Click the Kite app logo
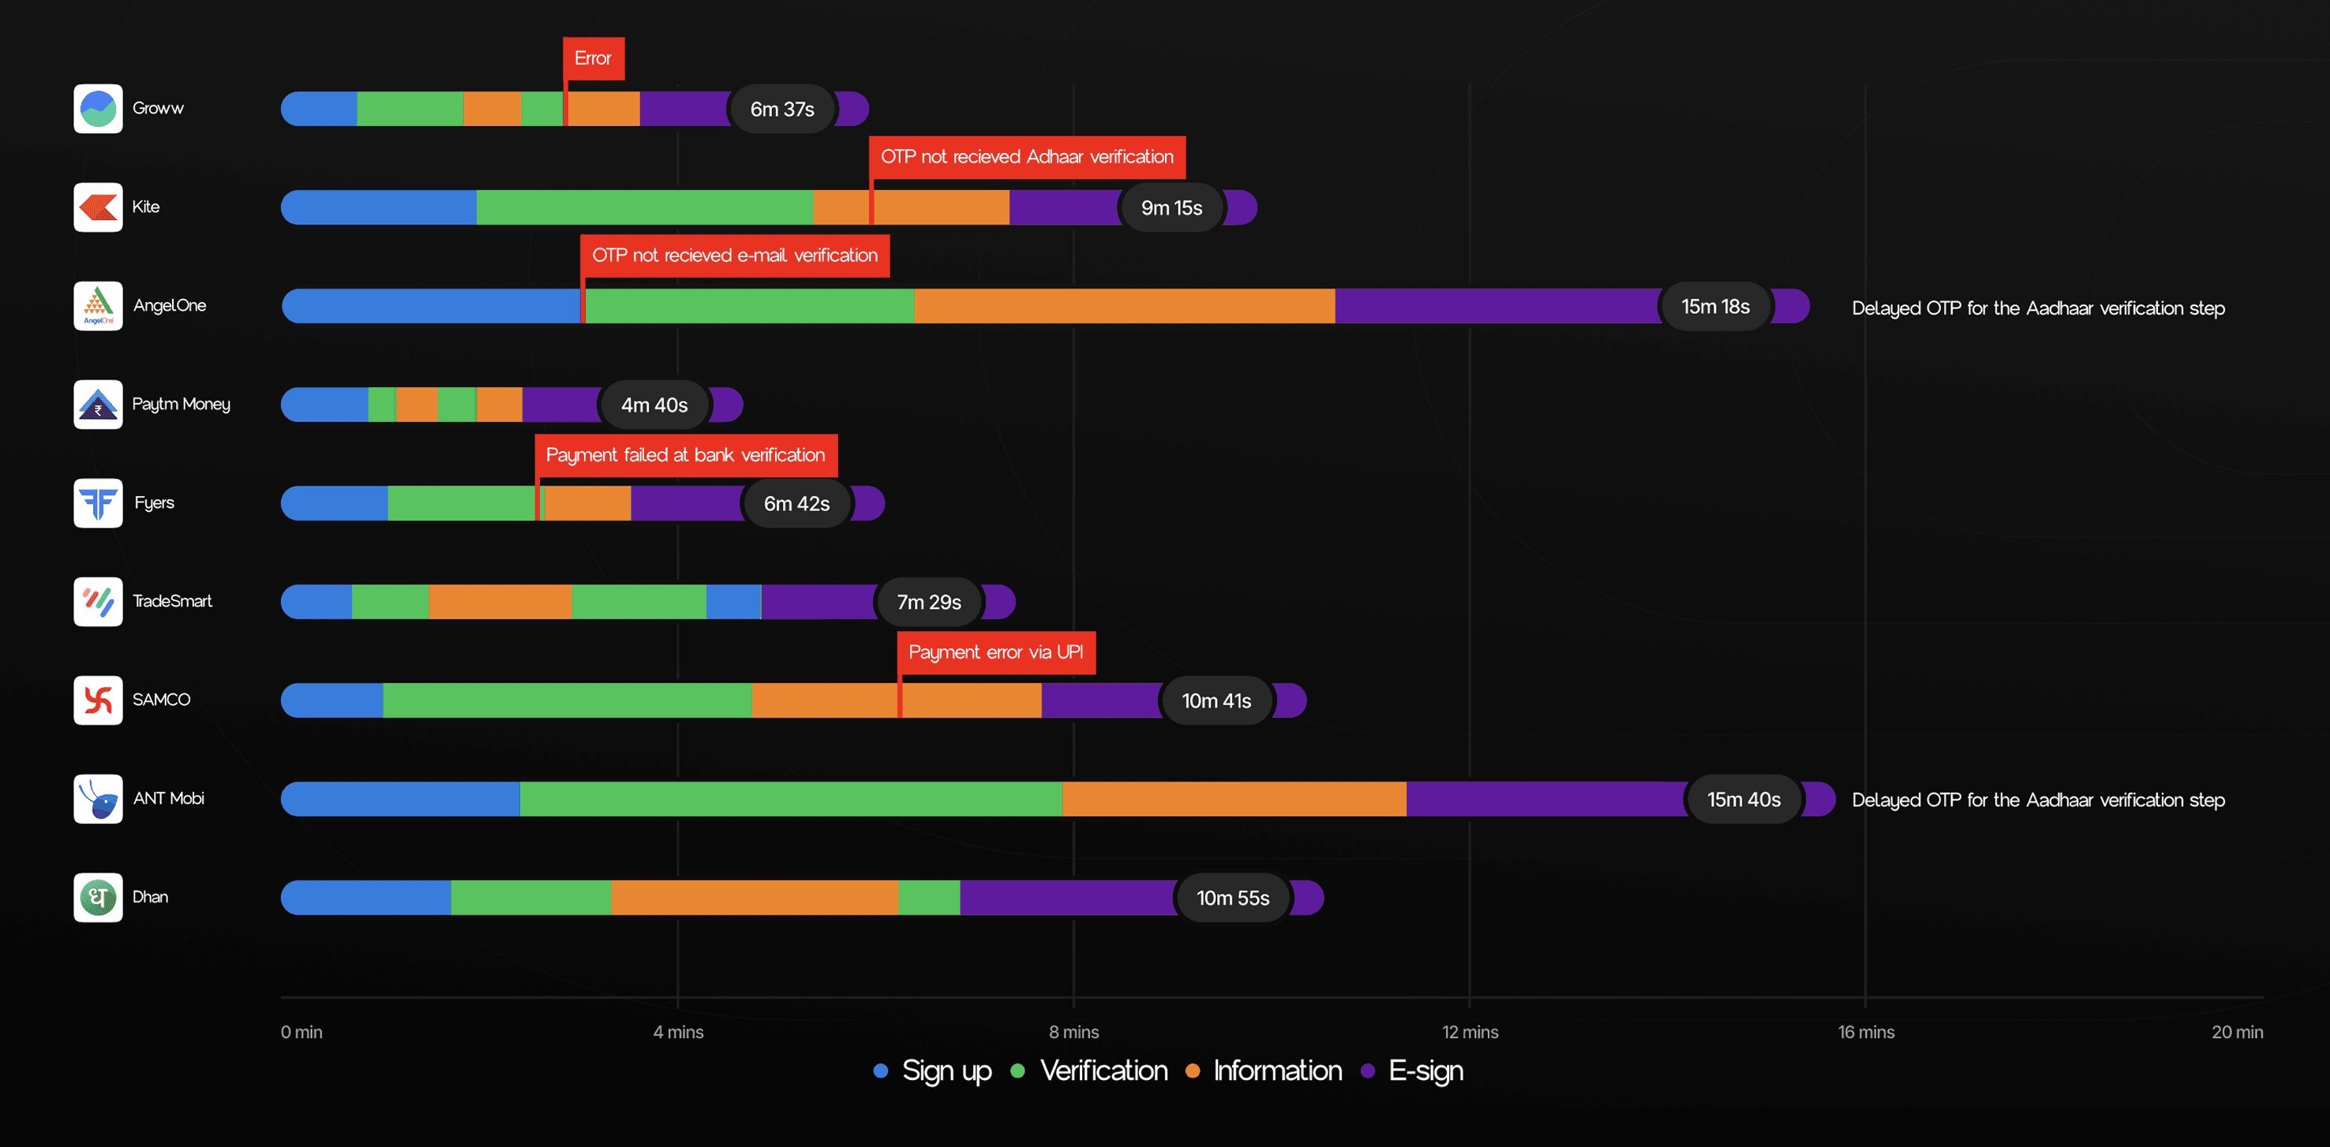Screen dimensions: 2330x1147 [x=98, y=207]
